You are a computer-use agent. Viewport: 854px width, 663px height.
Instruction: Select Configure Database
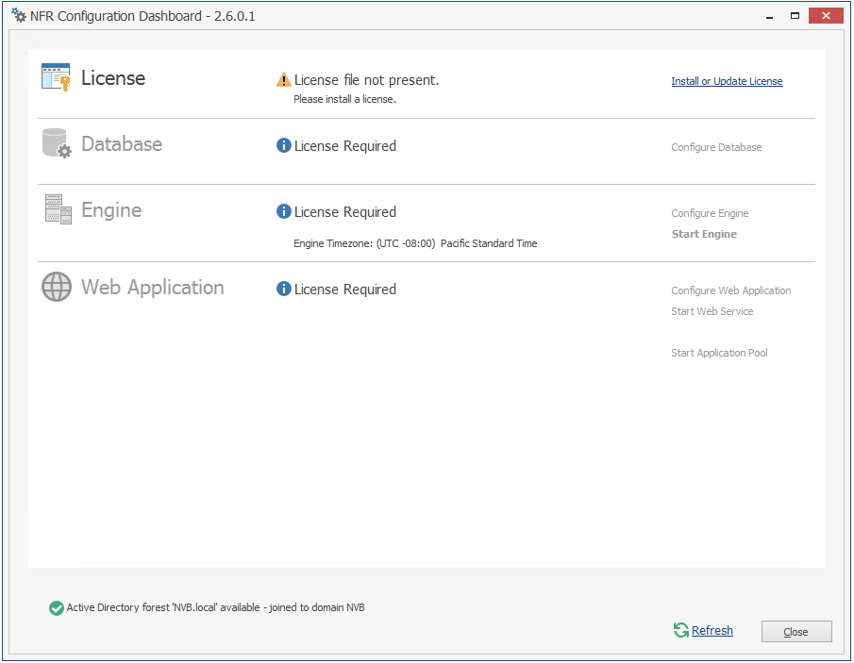click(x=716, y=147)
